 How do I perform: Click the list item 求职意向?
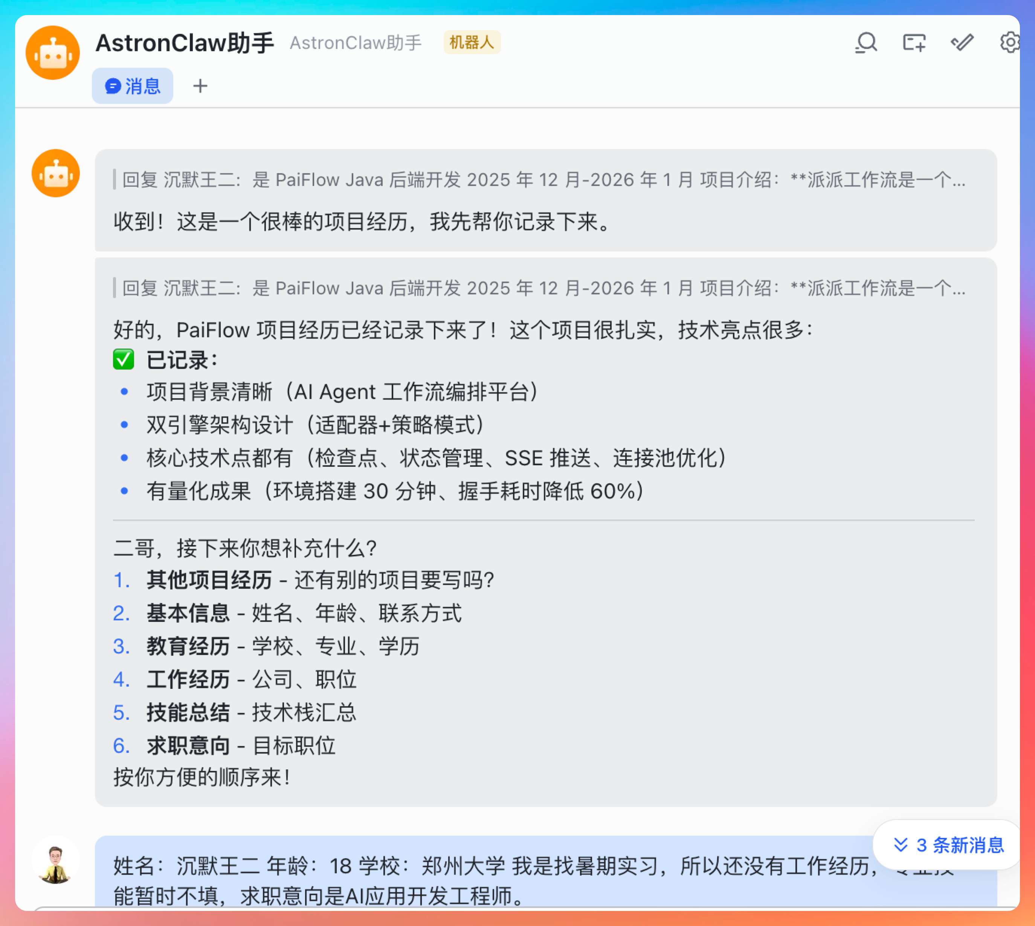(188, 746)
